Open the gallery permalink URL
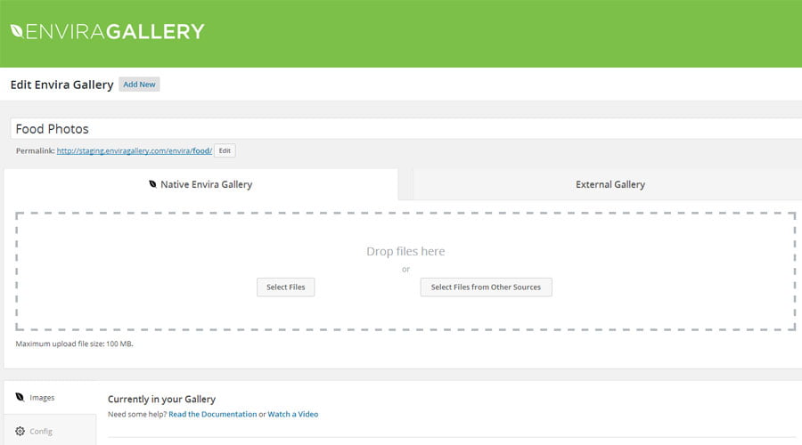Viewport: 802px width, 445px height. pos(134,150)
